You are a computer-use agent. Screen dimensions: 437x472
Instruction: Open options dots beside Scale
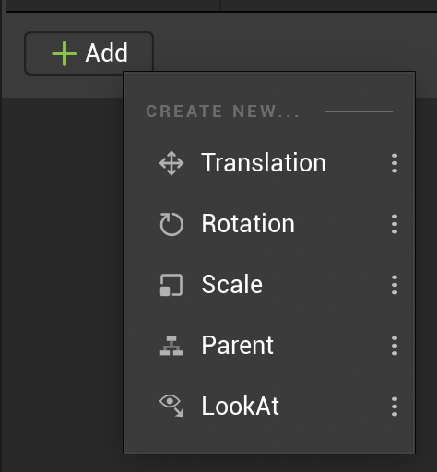(x=395, y=285)
